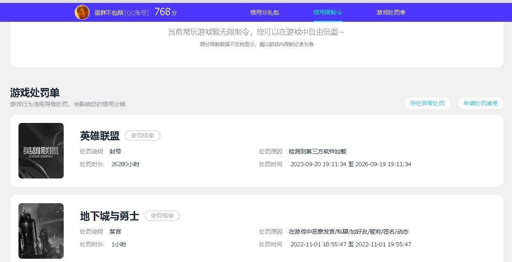Image resolution: width=512 pixels, height=262 pixels.
Task: Click the 申请处罚减免 button
Action: click(481, 103)
